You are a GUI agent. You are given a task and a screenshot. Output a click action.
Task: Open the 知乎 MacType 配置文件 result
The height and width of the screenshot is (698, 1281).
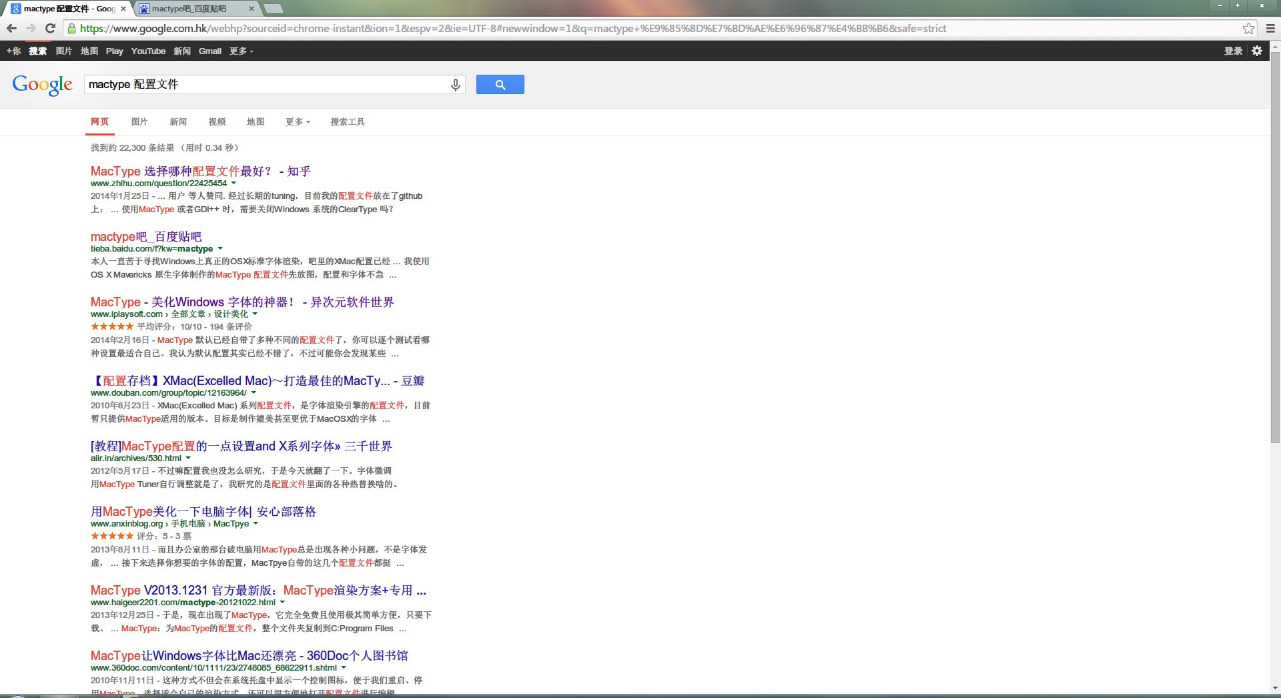click(201, 171)
